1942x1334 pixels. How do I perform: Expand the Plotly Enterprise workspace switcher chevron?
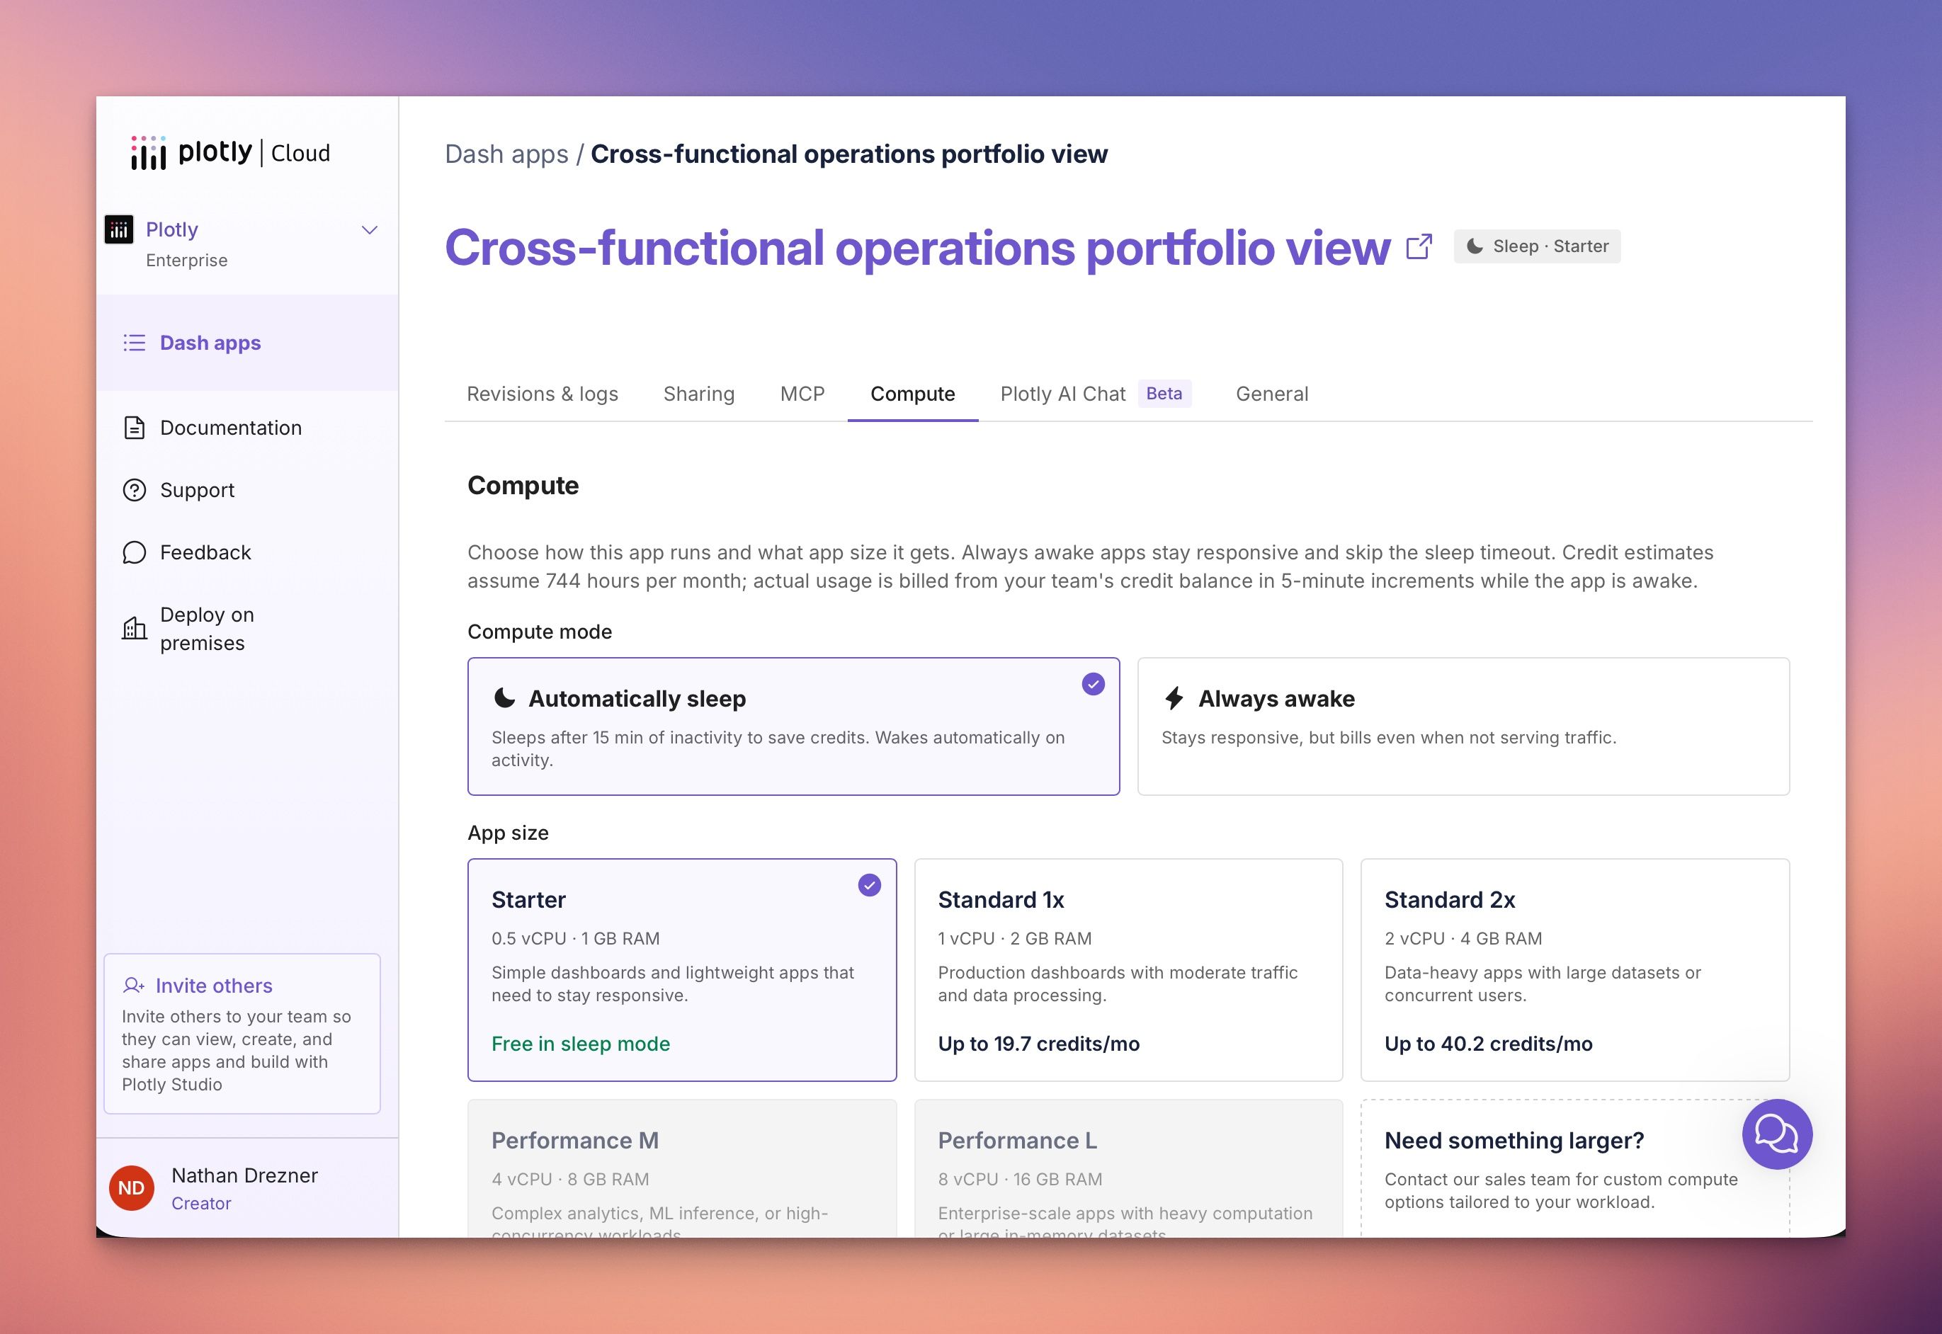click(369, 230)
